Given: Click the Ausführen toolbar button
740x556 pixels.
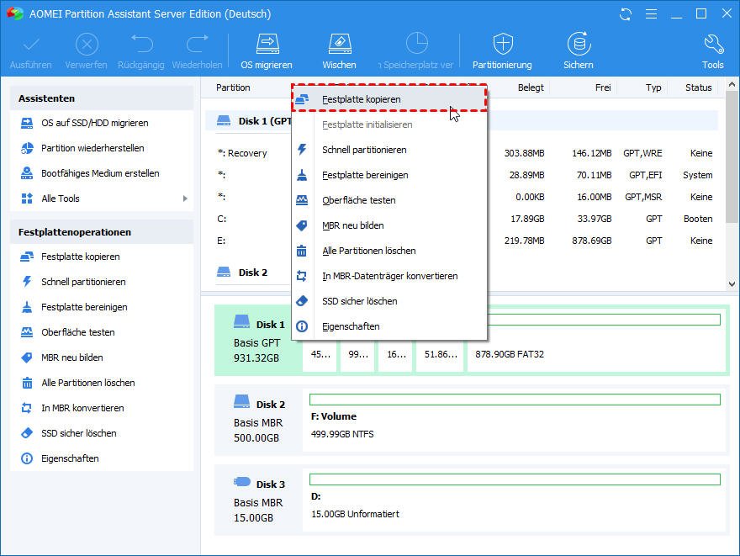Looking at the screenshot, I should tap(30, 51).
